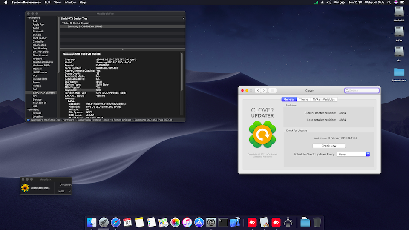Select Thunderbolt in the sidebar

(x=39, y=103)
